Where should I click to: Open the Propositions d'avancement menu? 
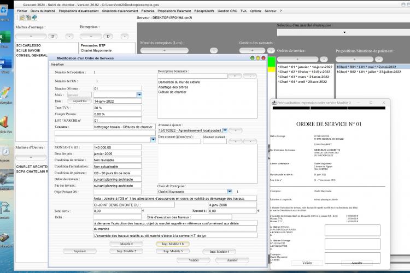[x=78, y=11]
